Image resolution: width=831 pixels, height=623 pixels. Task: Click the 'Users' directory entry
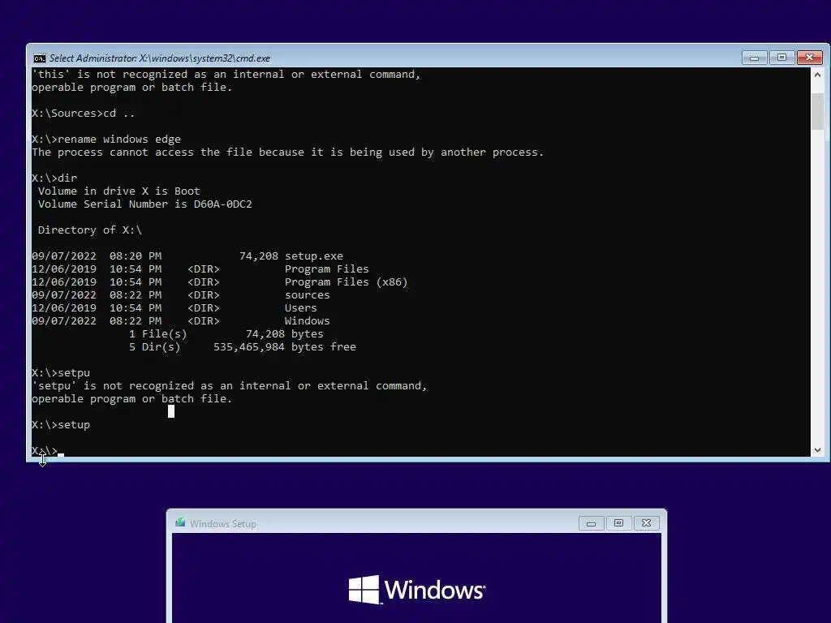click(x=300, y=307)
